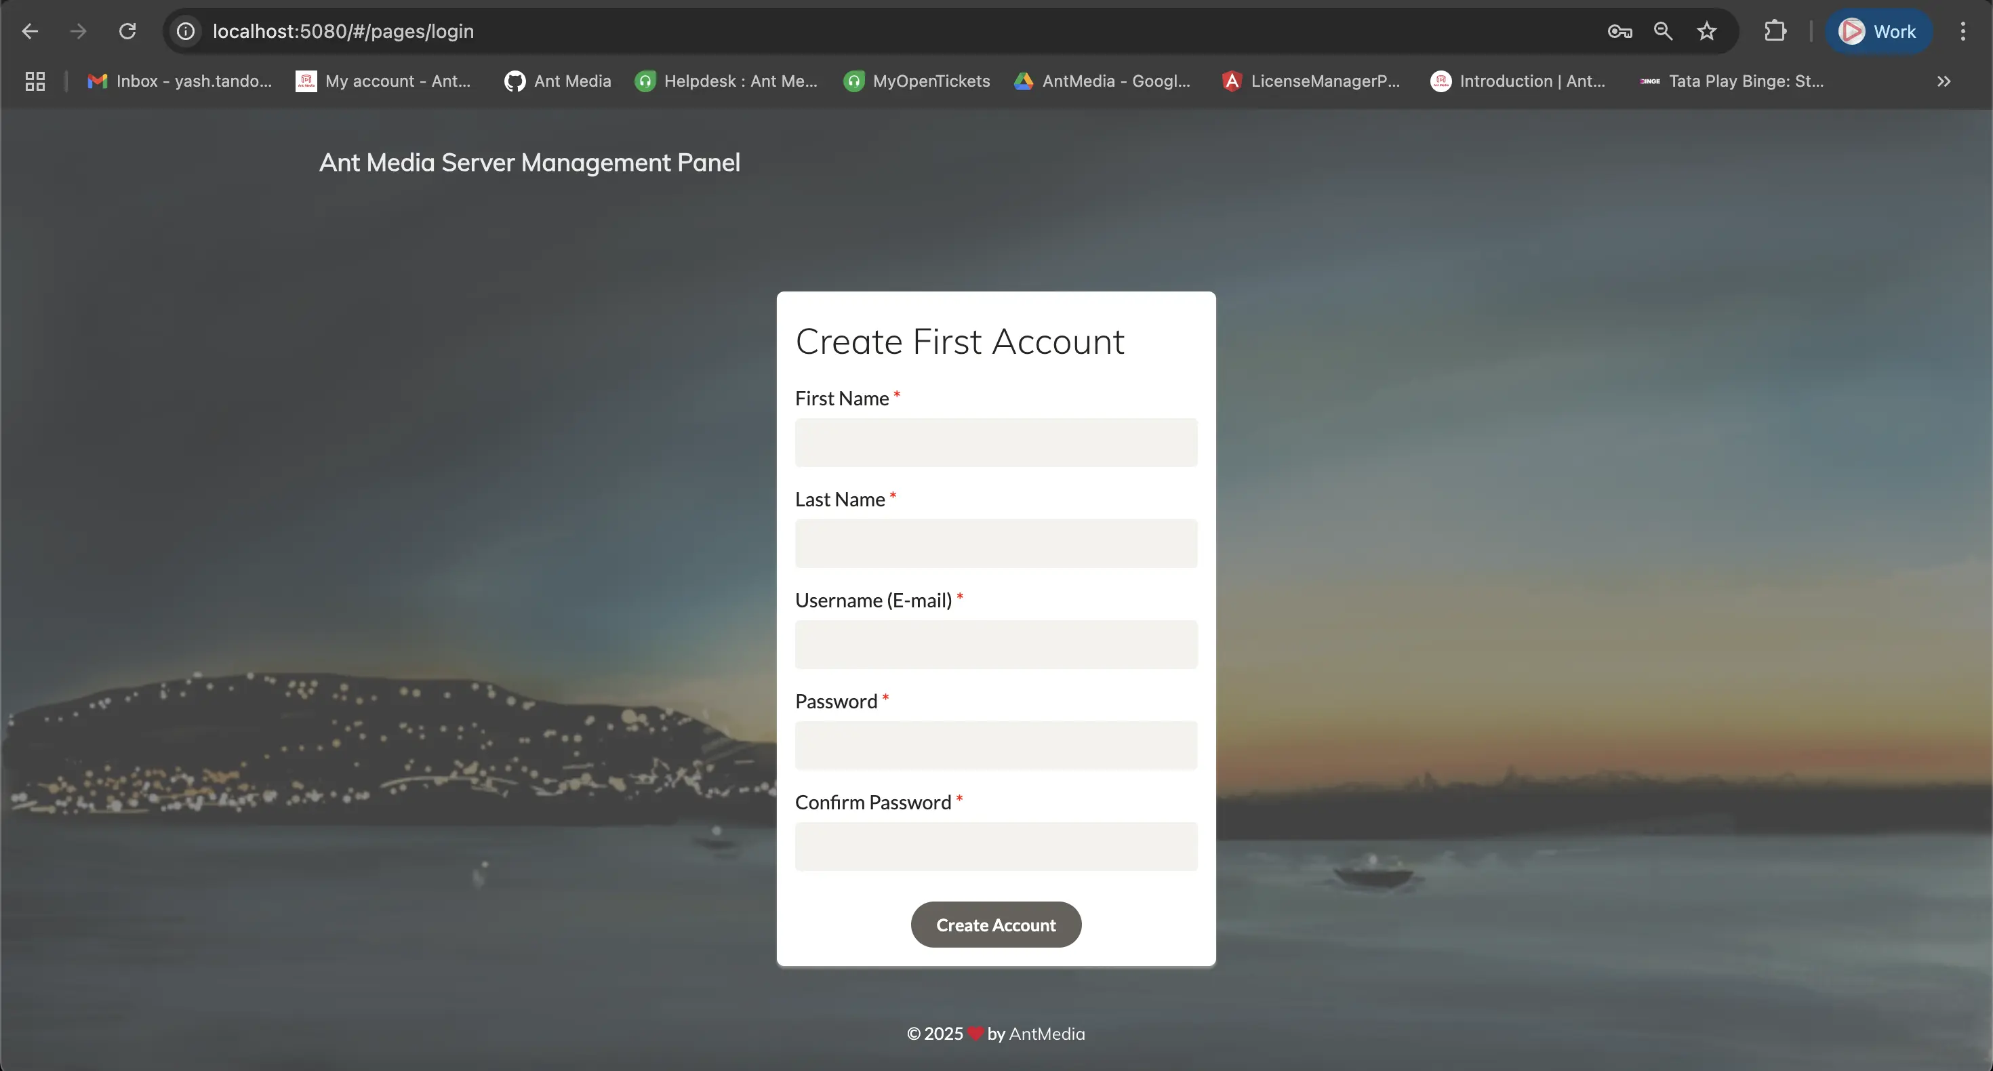The image size is (1993, 1071).
Task: Open My account - Ant bookmark
Action: (384, 81)
